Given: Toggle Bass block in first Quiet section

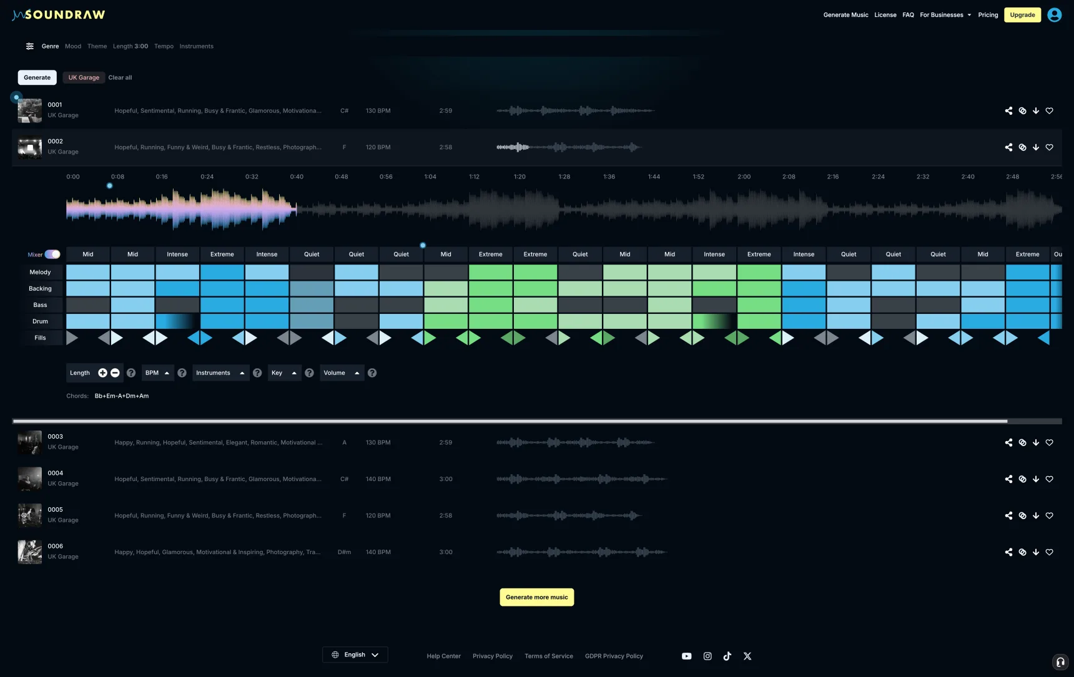Looking at the screenshot, I should tap(312, 304).
